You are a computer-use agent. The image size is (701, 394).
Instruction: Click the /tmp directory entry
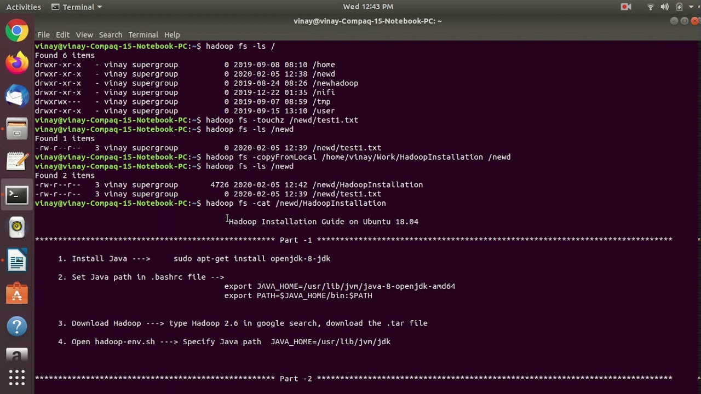tap(321, 102)
